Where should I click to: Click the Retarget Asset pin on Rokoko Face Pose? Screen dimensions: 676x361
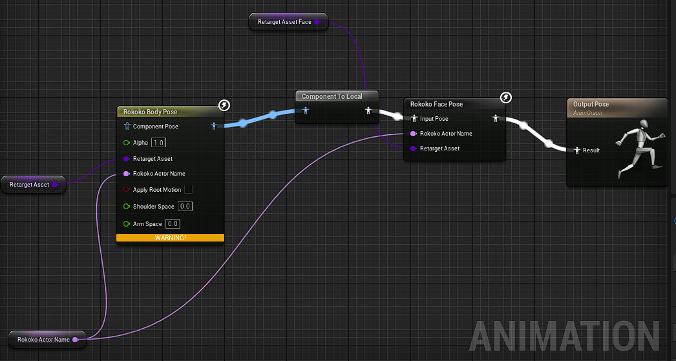coord(413,149)
